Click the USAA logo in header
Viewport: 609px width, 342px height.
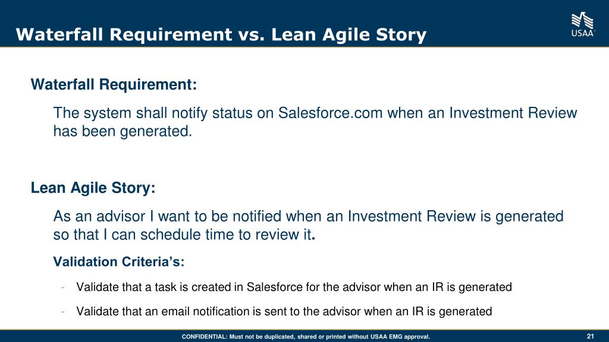583,24
